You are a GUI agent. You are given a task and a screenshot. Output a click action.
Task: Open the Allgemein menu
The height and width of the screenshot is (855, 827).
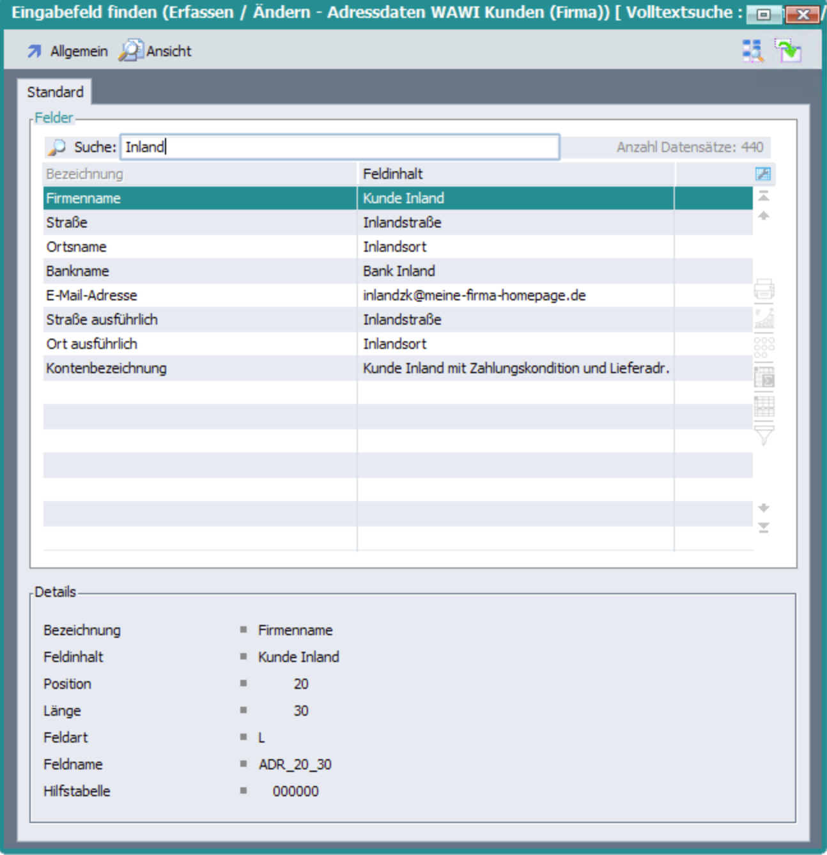(68, 51)
